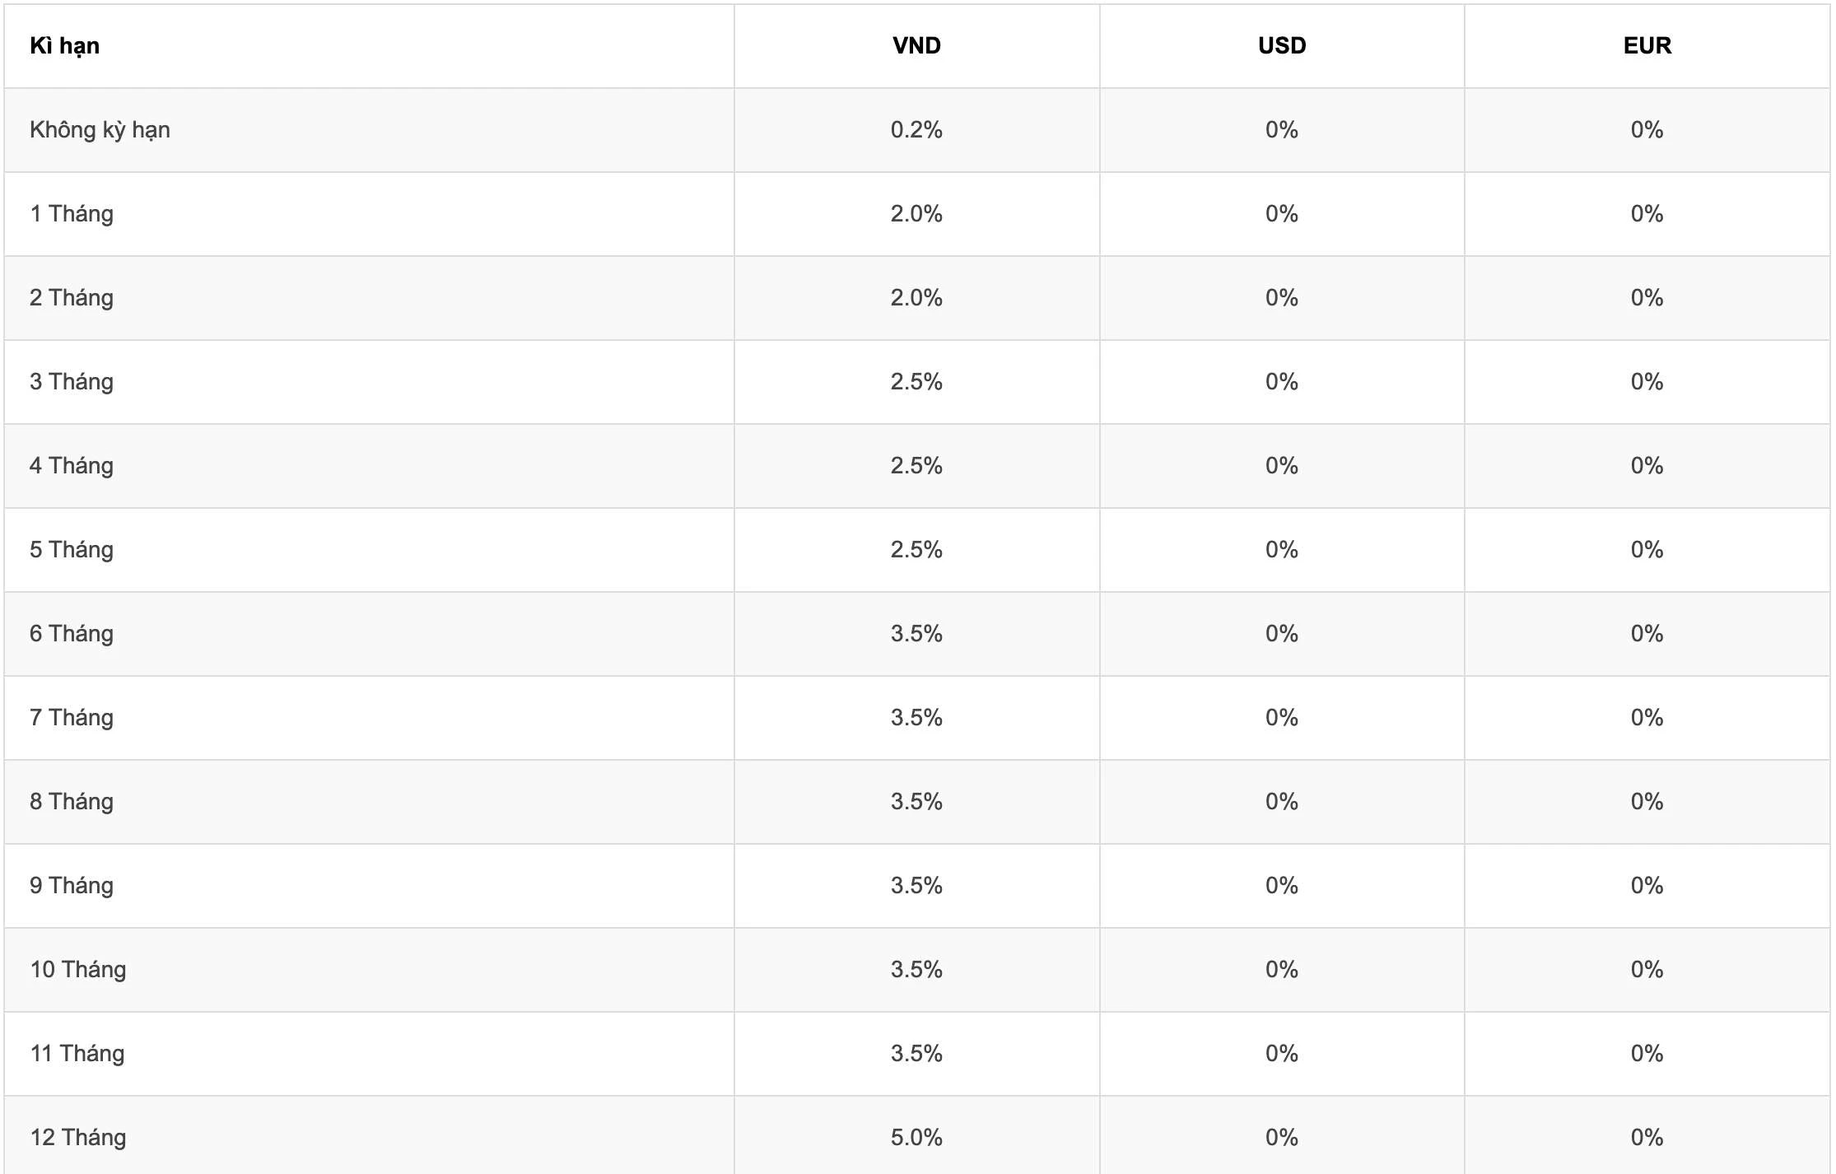Viewport: 1836px width, 1174px height.
Task: Select the 9 Tháng row label
Action: tap(72, 886)
